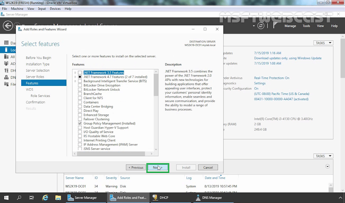Viewport: 345px width, 203px height.
Task: Check Background Intelligent Transfer Service checkbox
Action: (x=80, y=81)
